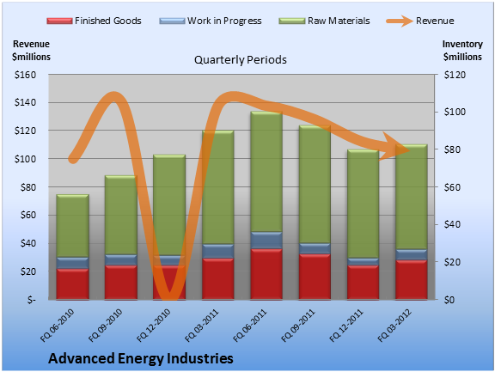This screenshot has width=495, height=372.
Task: Select the FQ 12-2011 Raw Materials green bar
Action: 363,204
